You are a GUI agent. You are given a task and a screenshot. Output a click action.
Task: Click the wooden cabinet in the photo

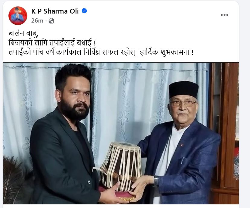click(x=224, y=133)
